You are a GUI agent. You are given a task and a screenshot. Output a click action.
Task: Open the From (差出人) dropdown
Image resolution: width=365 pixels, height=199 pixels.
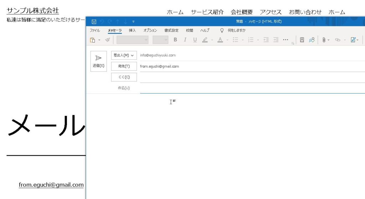[x=124, y=55]
